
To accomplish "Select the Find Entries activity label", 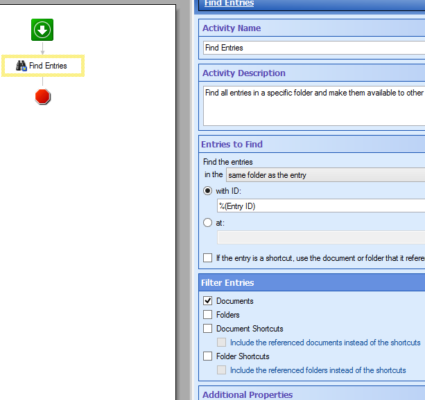I will point(48,66).
